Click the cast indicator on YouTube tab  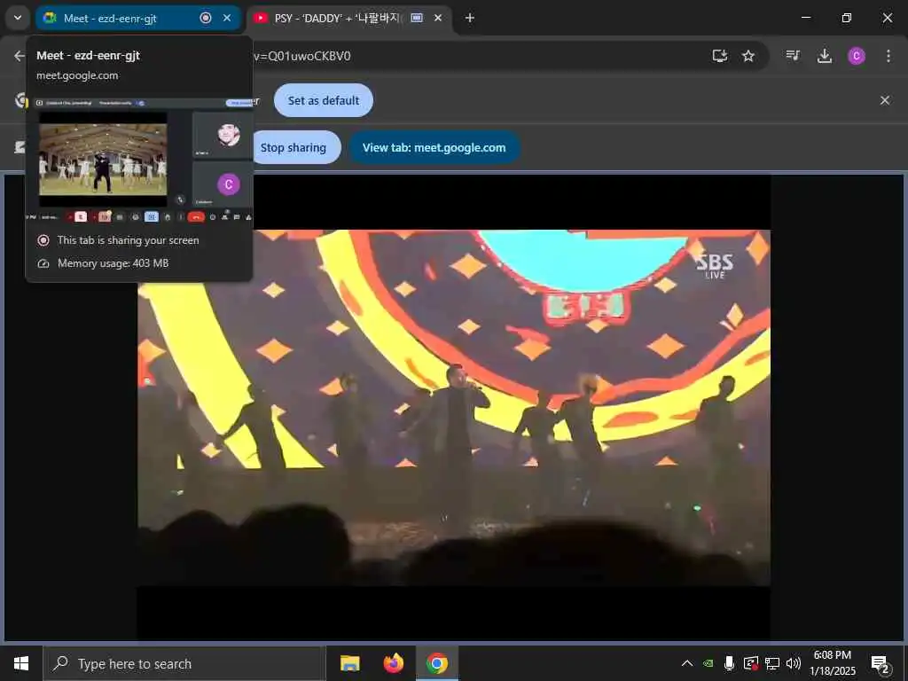click(x=417, y=18)
